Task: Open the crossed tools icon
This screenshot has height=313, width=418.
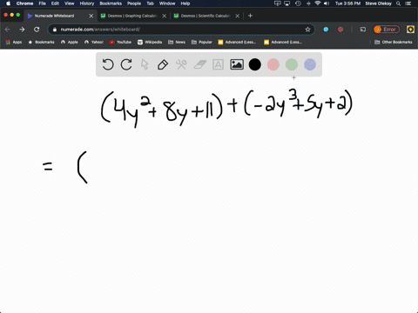Action: [x=181, y=64]
